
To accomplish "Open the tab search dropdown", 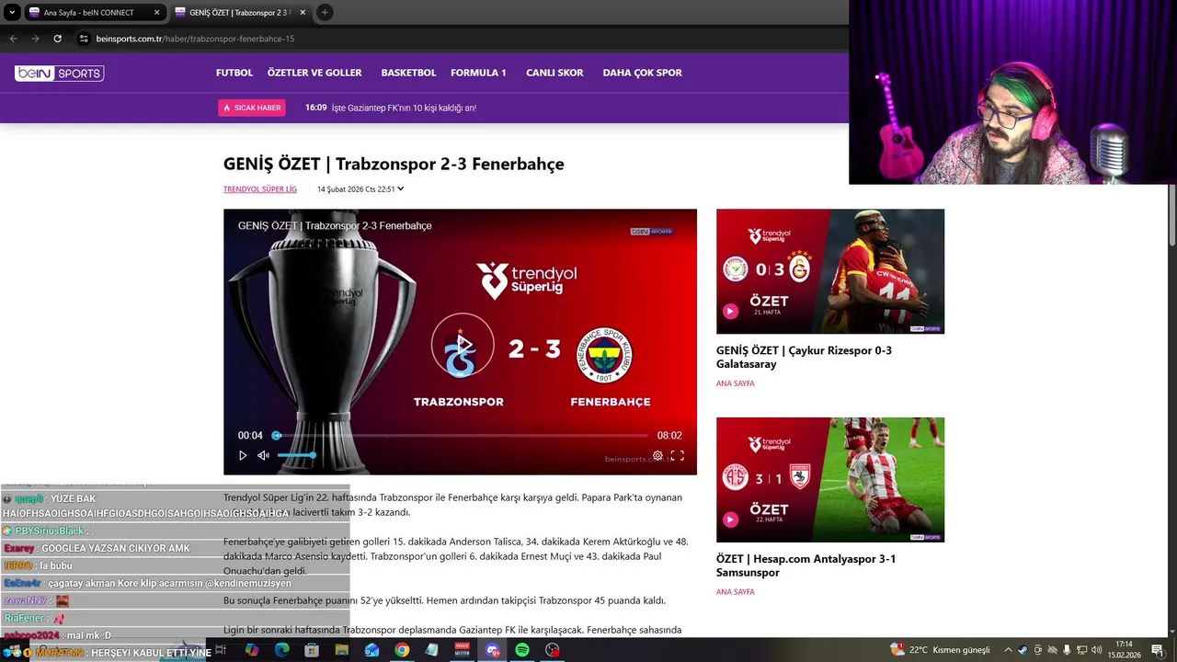I will tap(11, 12).
